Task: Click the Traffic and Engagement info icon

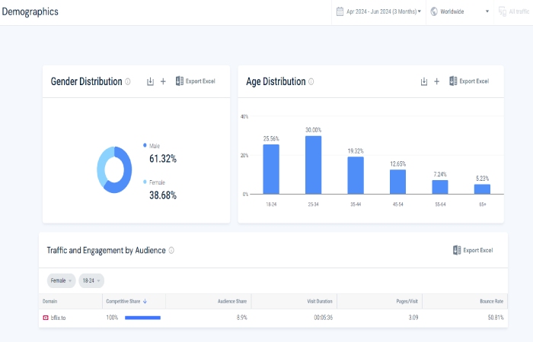Action: (x=171, y=250)
